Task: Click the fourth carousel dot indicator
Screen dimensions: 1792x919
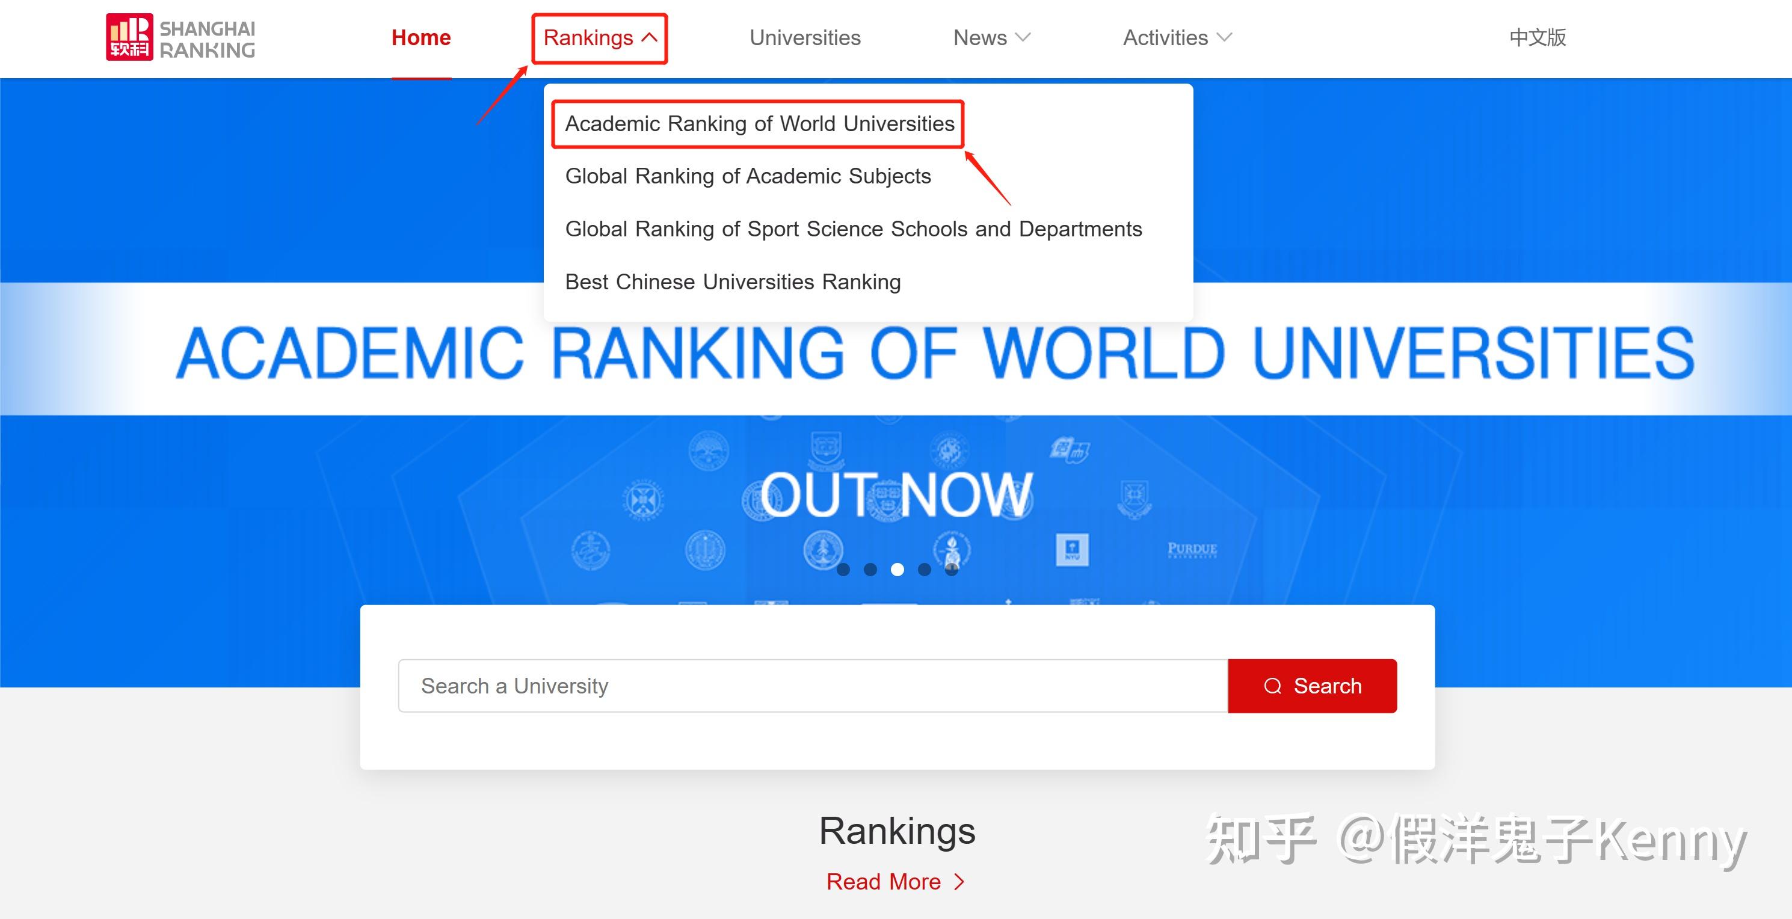Action: click(x=925, y=570)
